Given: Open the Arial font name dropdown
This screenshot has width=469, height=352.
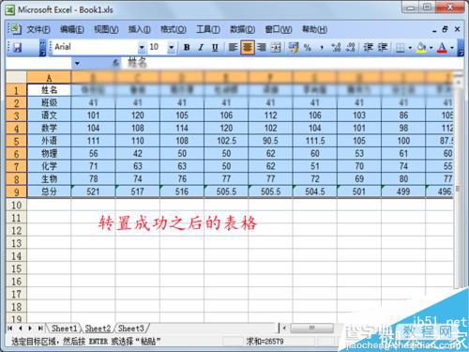Looking at the screenshot, I should coord(142,48).
